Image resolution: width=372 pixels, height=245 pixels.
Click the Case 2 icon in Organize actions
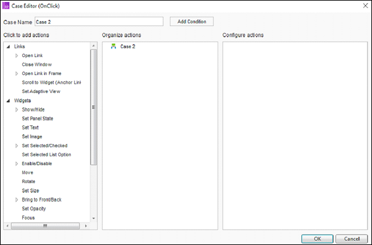113,47
